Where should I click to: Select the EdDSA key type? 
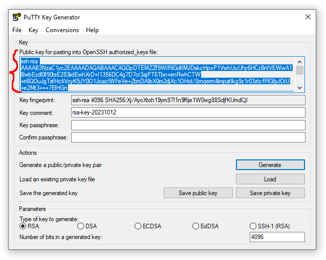(196, 226)
